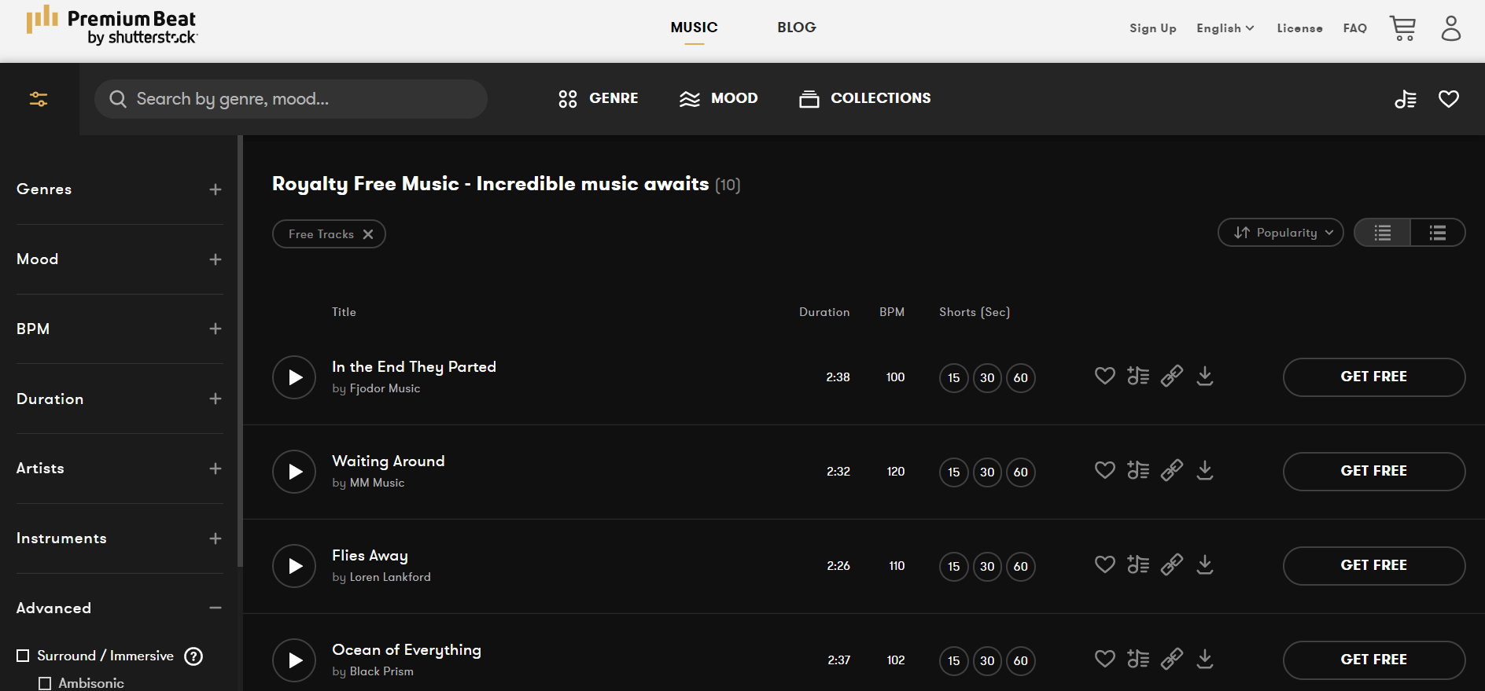Screen dimensions: 1485x691
Task: Download Ocean of Everything track
Action: (1205, 659)
